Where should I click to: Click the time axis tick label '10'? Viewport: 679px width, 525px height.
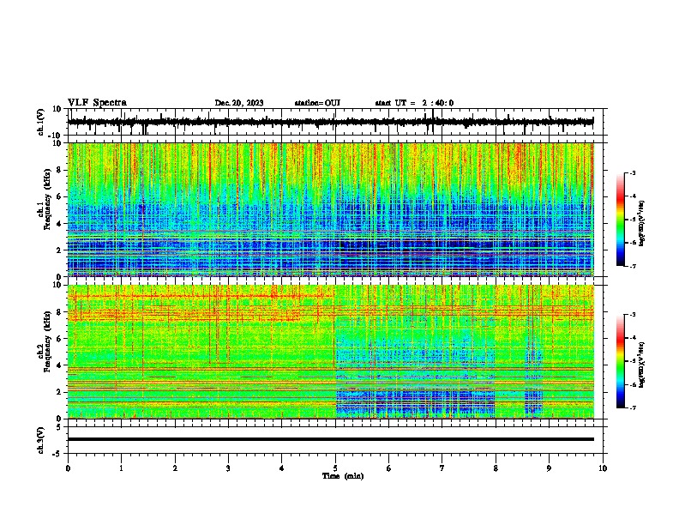(603, 468)
